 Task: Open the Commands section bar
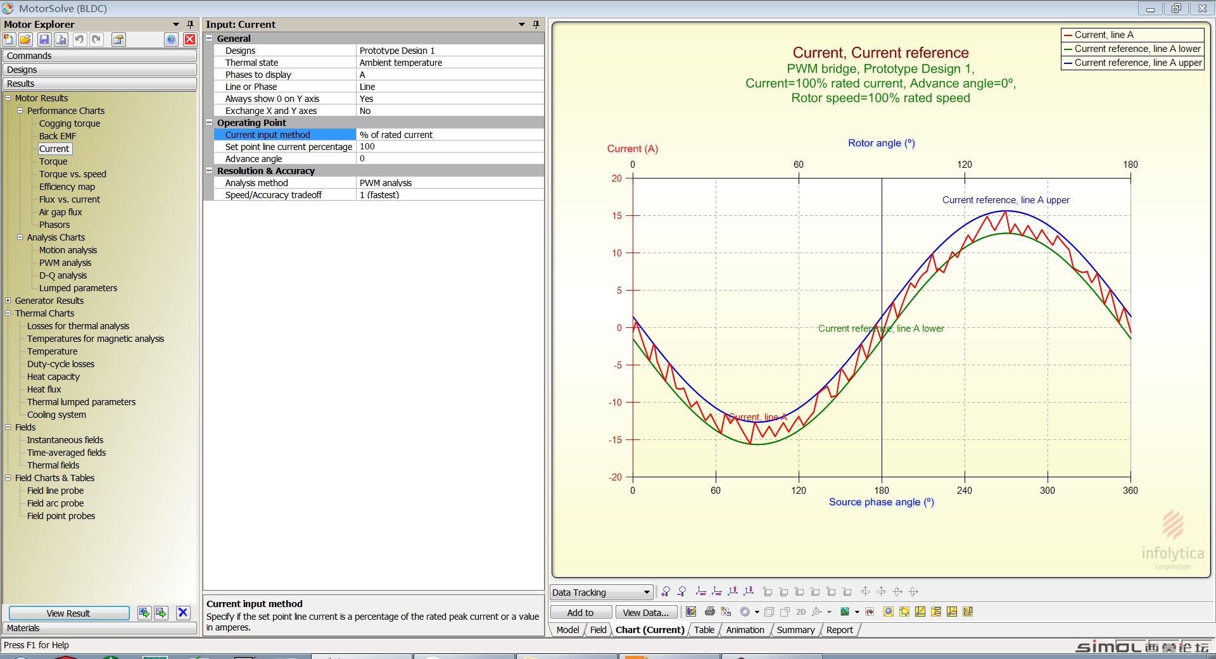tap(99, 56)
